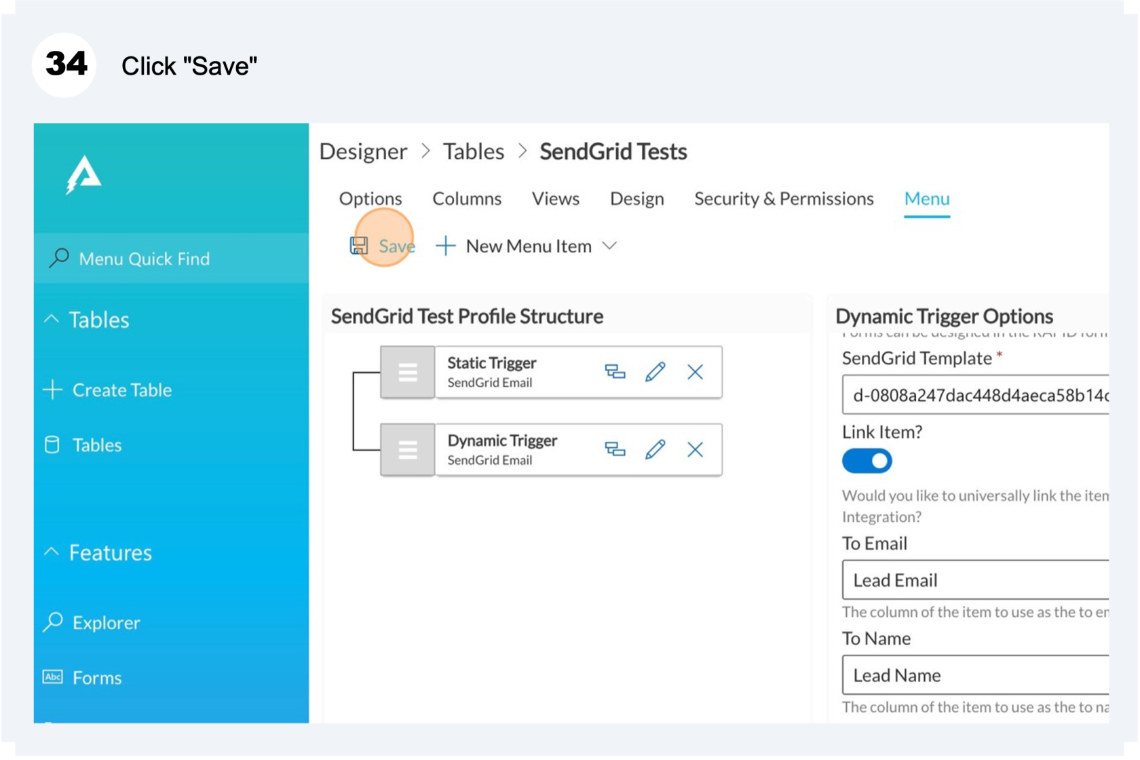
Task: Grab the Dynamic Trigger drag handle
Action: 407,450
